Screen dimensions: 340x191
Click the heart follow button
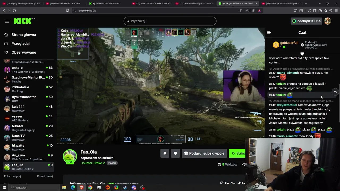175,153
